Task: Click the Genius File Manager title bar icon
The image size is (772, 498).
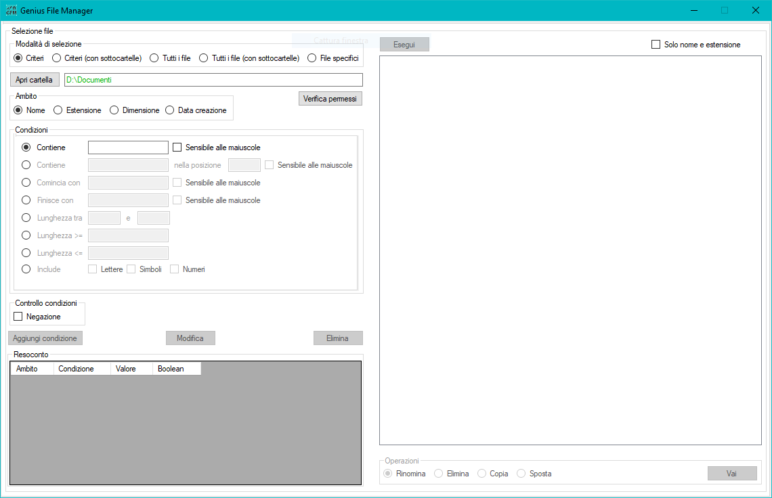Action: (x=11, y=11)
